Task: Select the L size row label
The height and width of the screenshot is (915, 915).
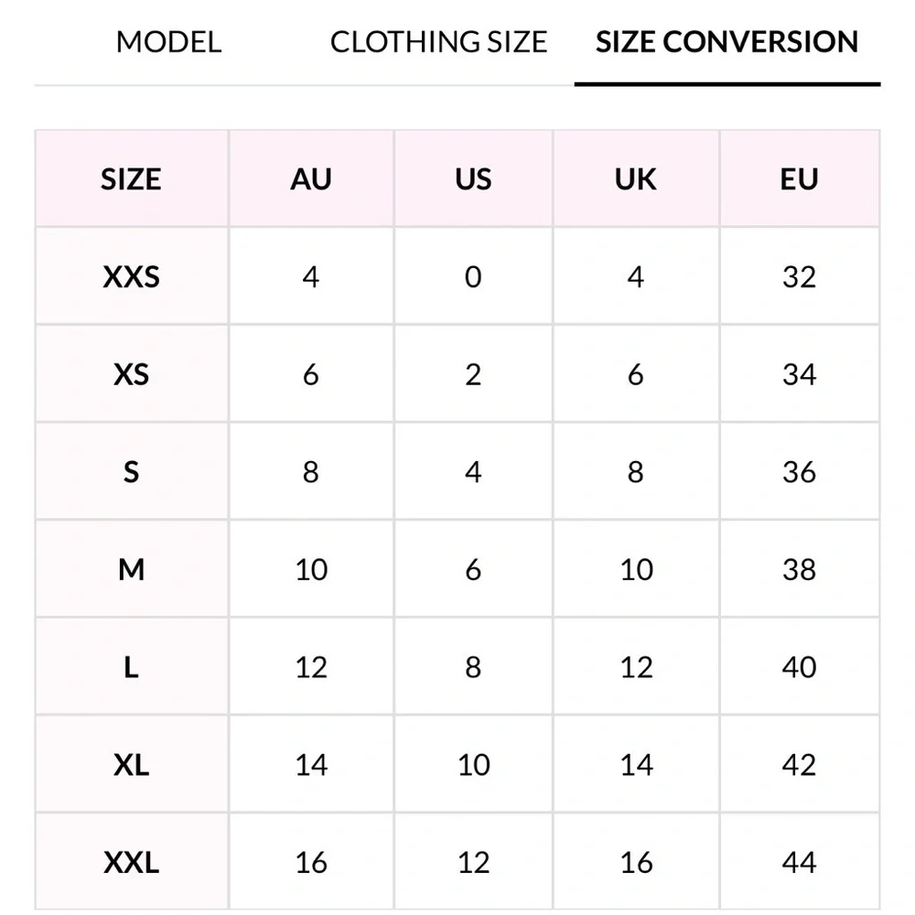Action: (x=131, y=667)
